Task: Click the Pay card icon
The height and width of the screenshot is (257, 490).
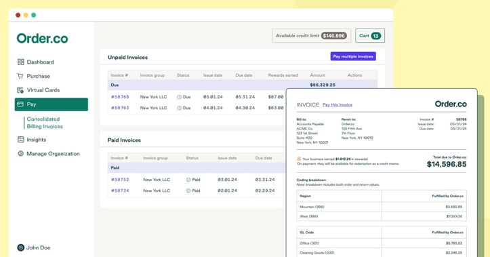Action: point(20,104)
